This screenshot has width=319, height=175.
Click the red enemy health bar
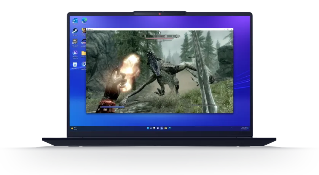click(160, 38)
